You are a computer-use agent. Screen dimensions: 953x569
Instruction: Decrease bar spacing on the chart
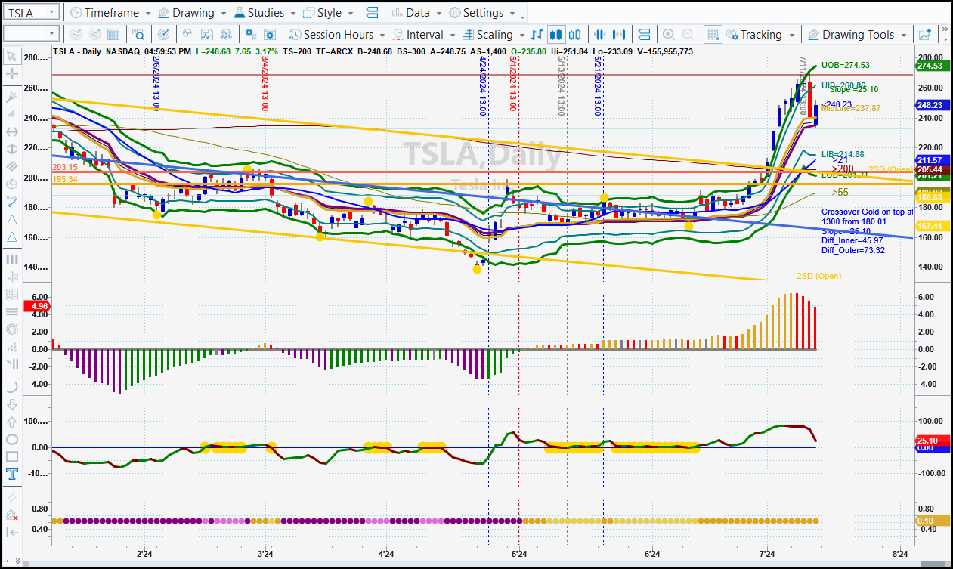coord(601,35)
